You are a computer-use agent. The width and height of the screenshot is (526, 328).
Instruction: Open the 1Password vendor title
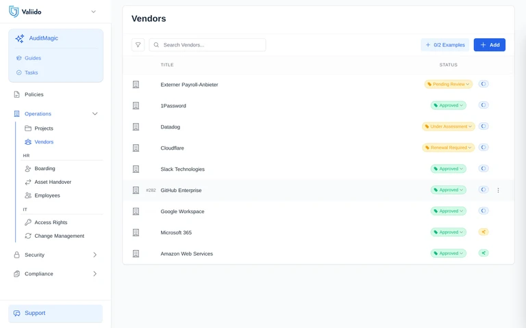173,106
